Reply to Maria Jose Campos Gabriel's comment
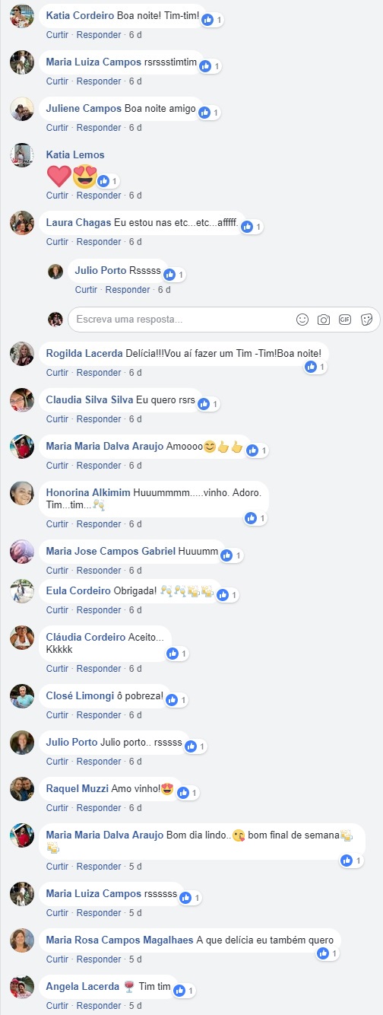This screenshot has width=383, height=1015. [x=98, y=571]
